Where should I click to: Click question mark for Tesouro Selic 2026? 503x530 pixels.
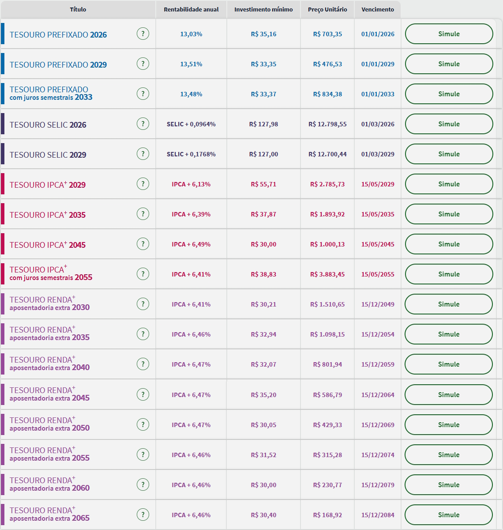pos(143,124)
